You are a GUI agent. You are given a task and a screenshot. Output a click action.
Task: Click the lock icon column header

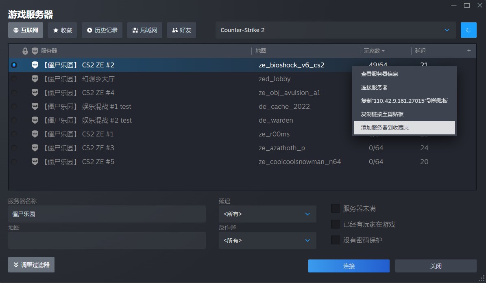(x=25, y=51)
